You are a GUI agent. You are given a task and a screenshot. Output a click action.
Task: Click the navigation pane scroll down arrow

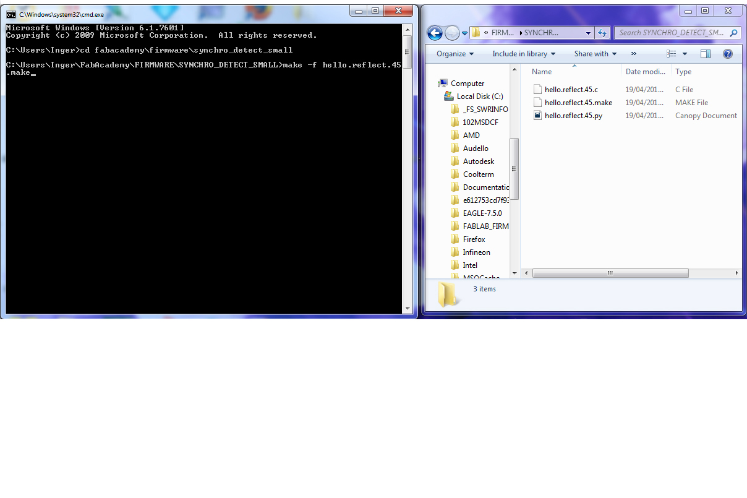pos(514,273)
